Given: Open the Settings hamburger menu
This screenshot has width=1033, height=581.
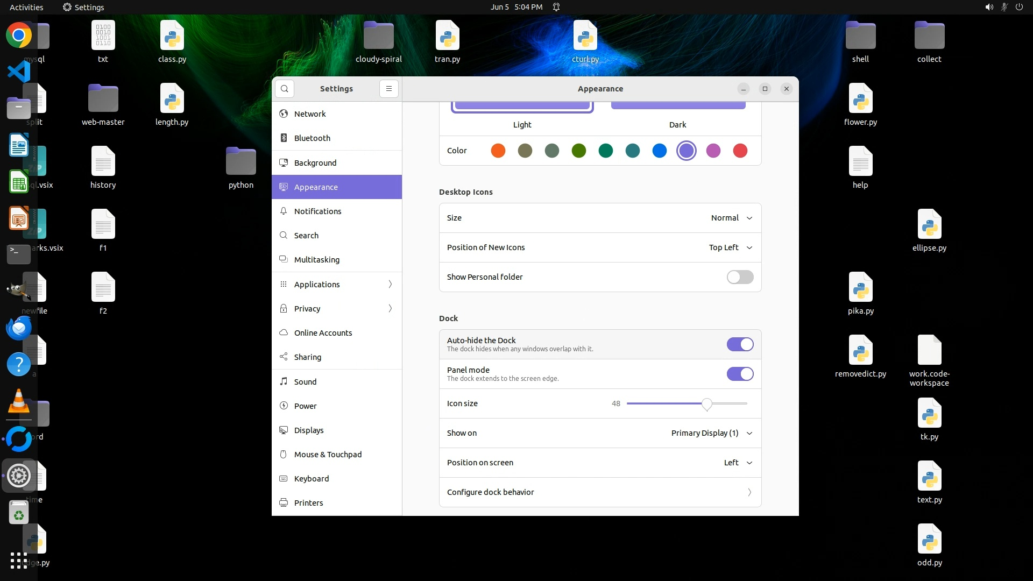Looking at the screenshot, I should (x=389, y=89).
